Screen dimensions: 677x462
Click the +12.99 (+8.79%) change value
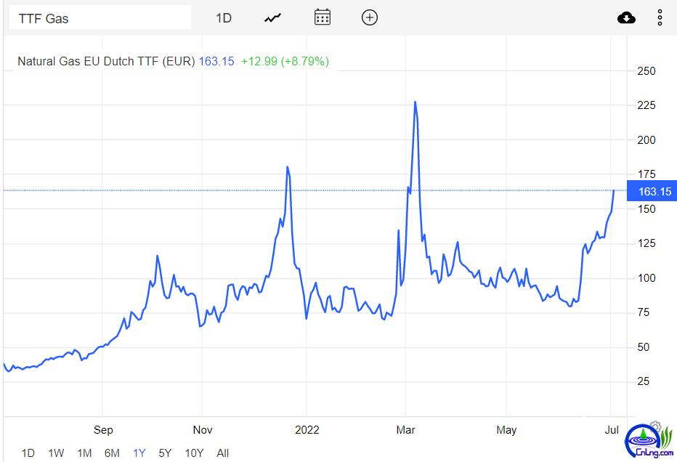tap(285, 61)
